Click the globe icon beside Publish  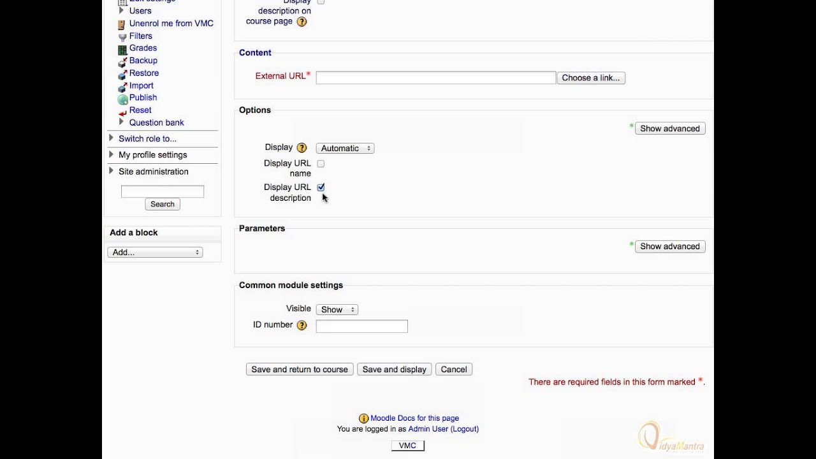click(x=122, y=99)
